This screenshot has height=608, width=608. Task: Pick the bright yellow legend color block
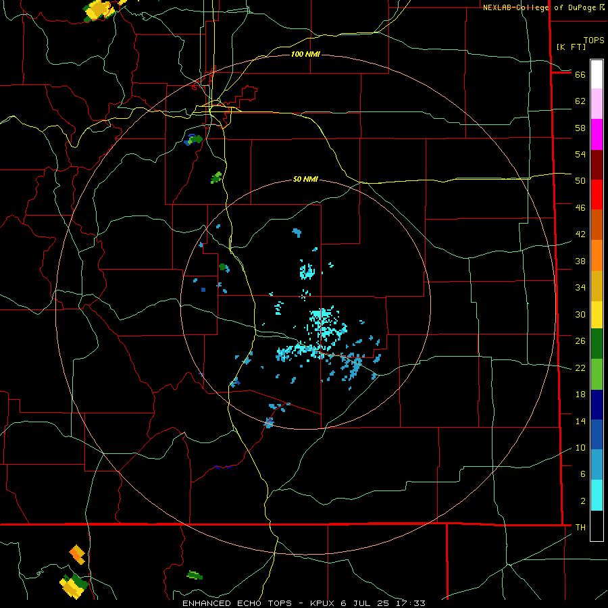[597, 315]
